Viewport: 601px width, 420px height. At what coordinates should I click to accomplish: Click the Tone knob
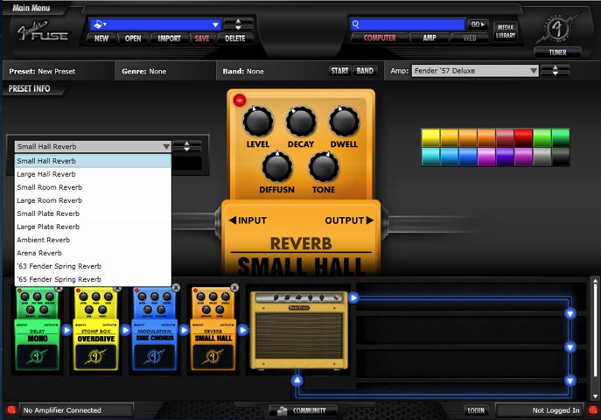(x=324, y=167)
